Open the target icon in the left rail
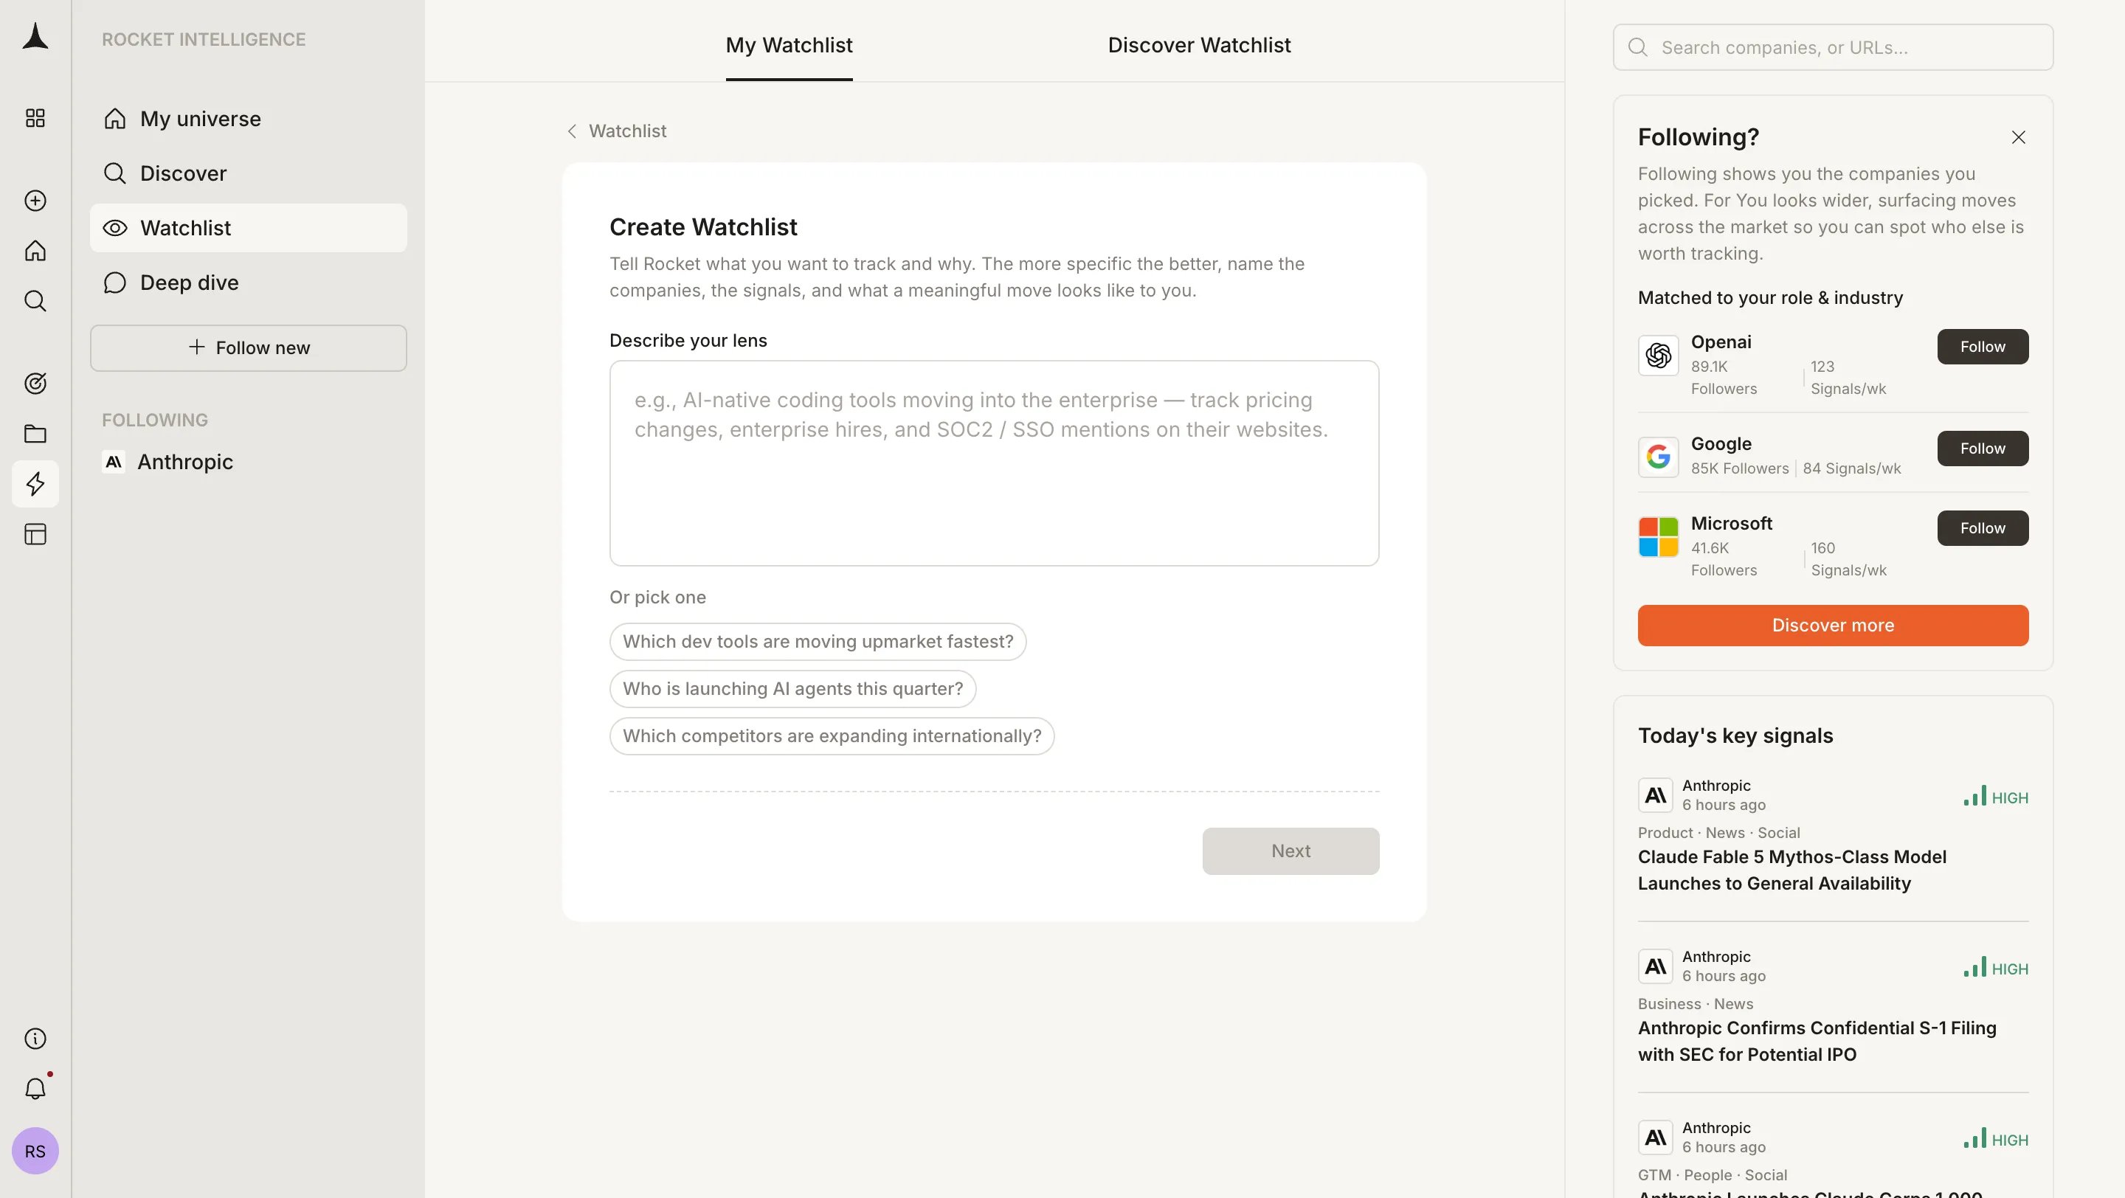Screen dimensions: 2125x1198 pyautogui.click(x=35, y=384)
